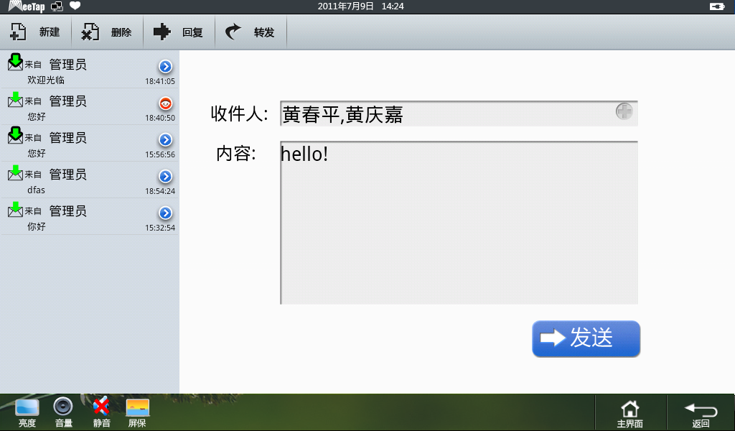Open 音量 volume control
The height and width of the screenshot is (431, 735).
click(63, 413)
